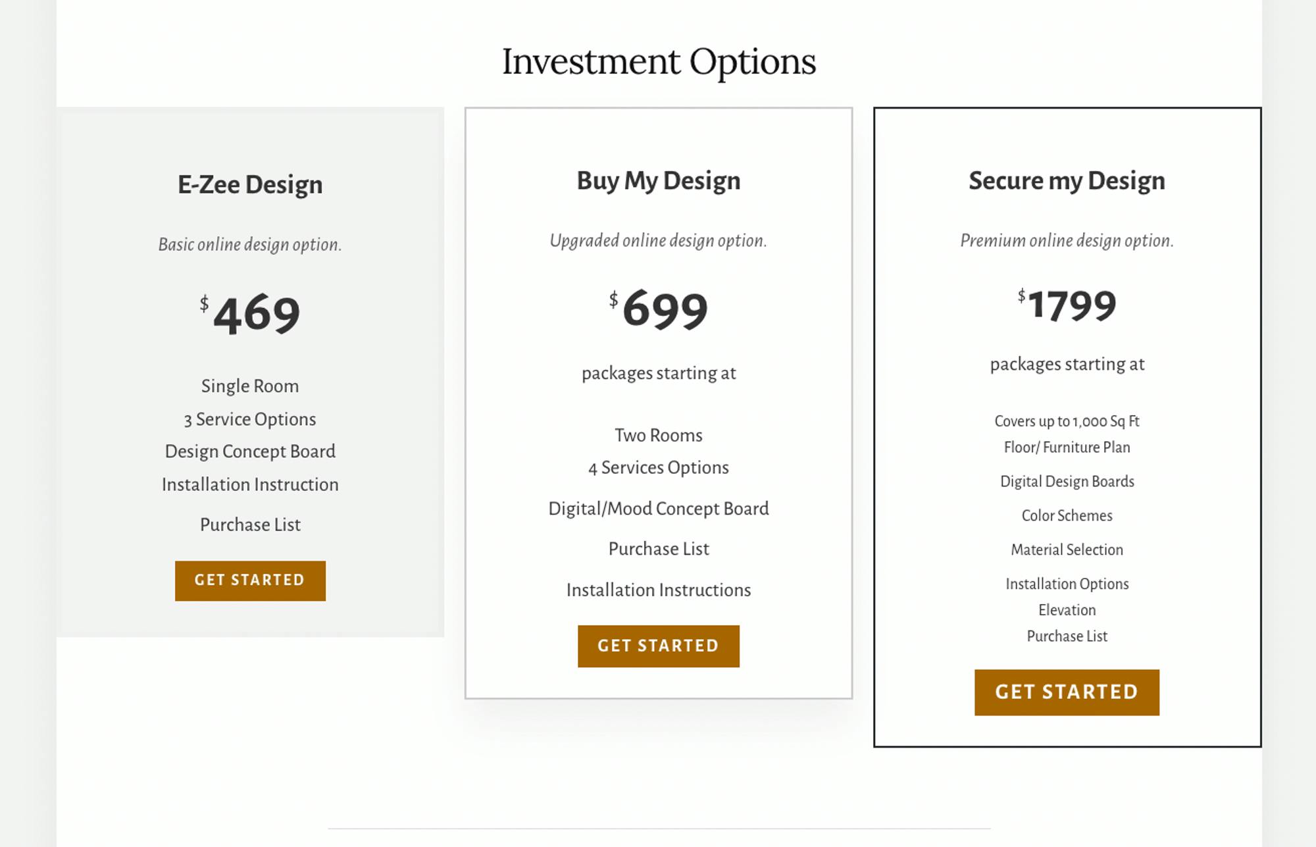Select the E-Zee Design plan title
Screen dimensions: 1316x847
click(250, 185)
